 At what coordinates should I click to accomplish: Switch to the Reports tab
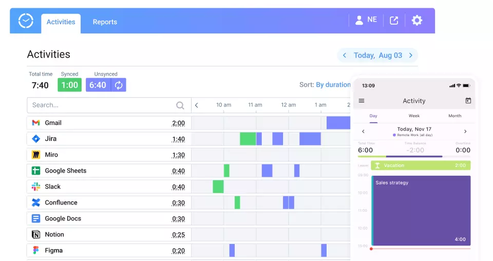point(105,22)
